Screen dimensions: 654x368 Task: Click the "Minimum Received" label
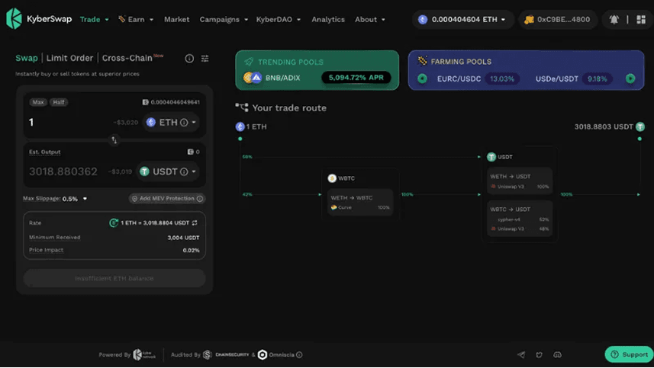tap(55, 237)
